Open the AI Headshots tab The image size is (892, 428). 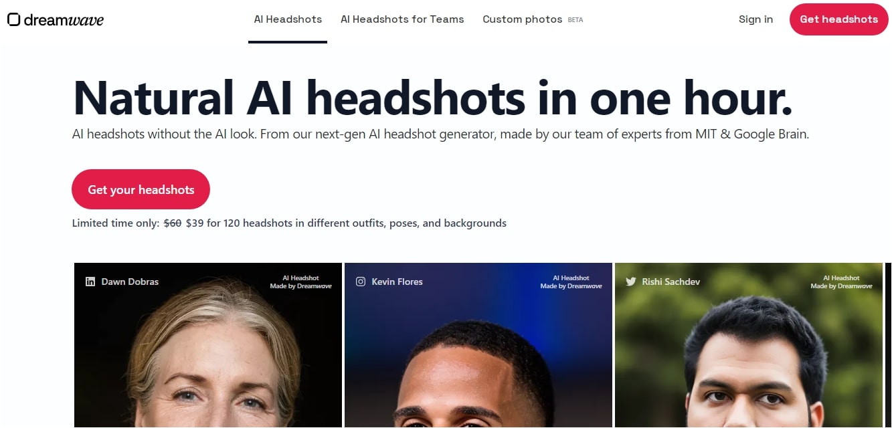coord(288,19)
